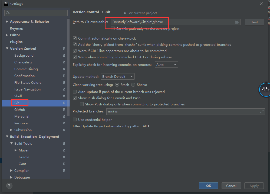
Task: Click per-project icon next to Perforce
Action: [x=64, y=123]
